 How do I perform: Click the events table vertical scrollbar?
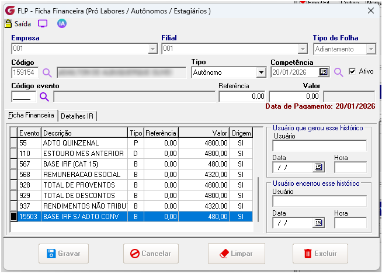tap(258, 199)
